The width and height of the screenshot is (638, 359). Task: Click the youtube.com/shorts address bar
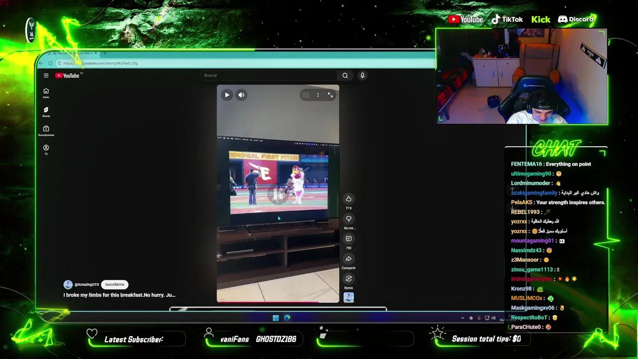click(244, 63)
